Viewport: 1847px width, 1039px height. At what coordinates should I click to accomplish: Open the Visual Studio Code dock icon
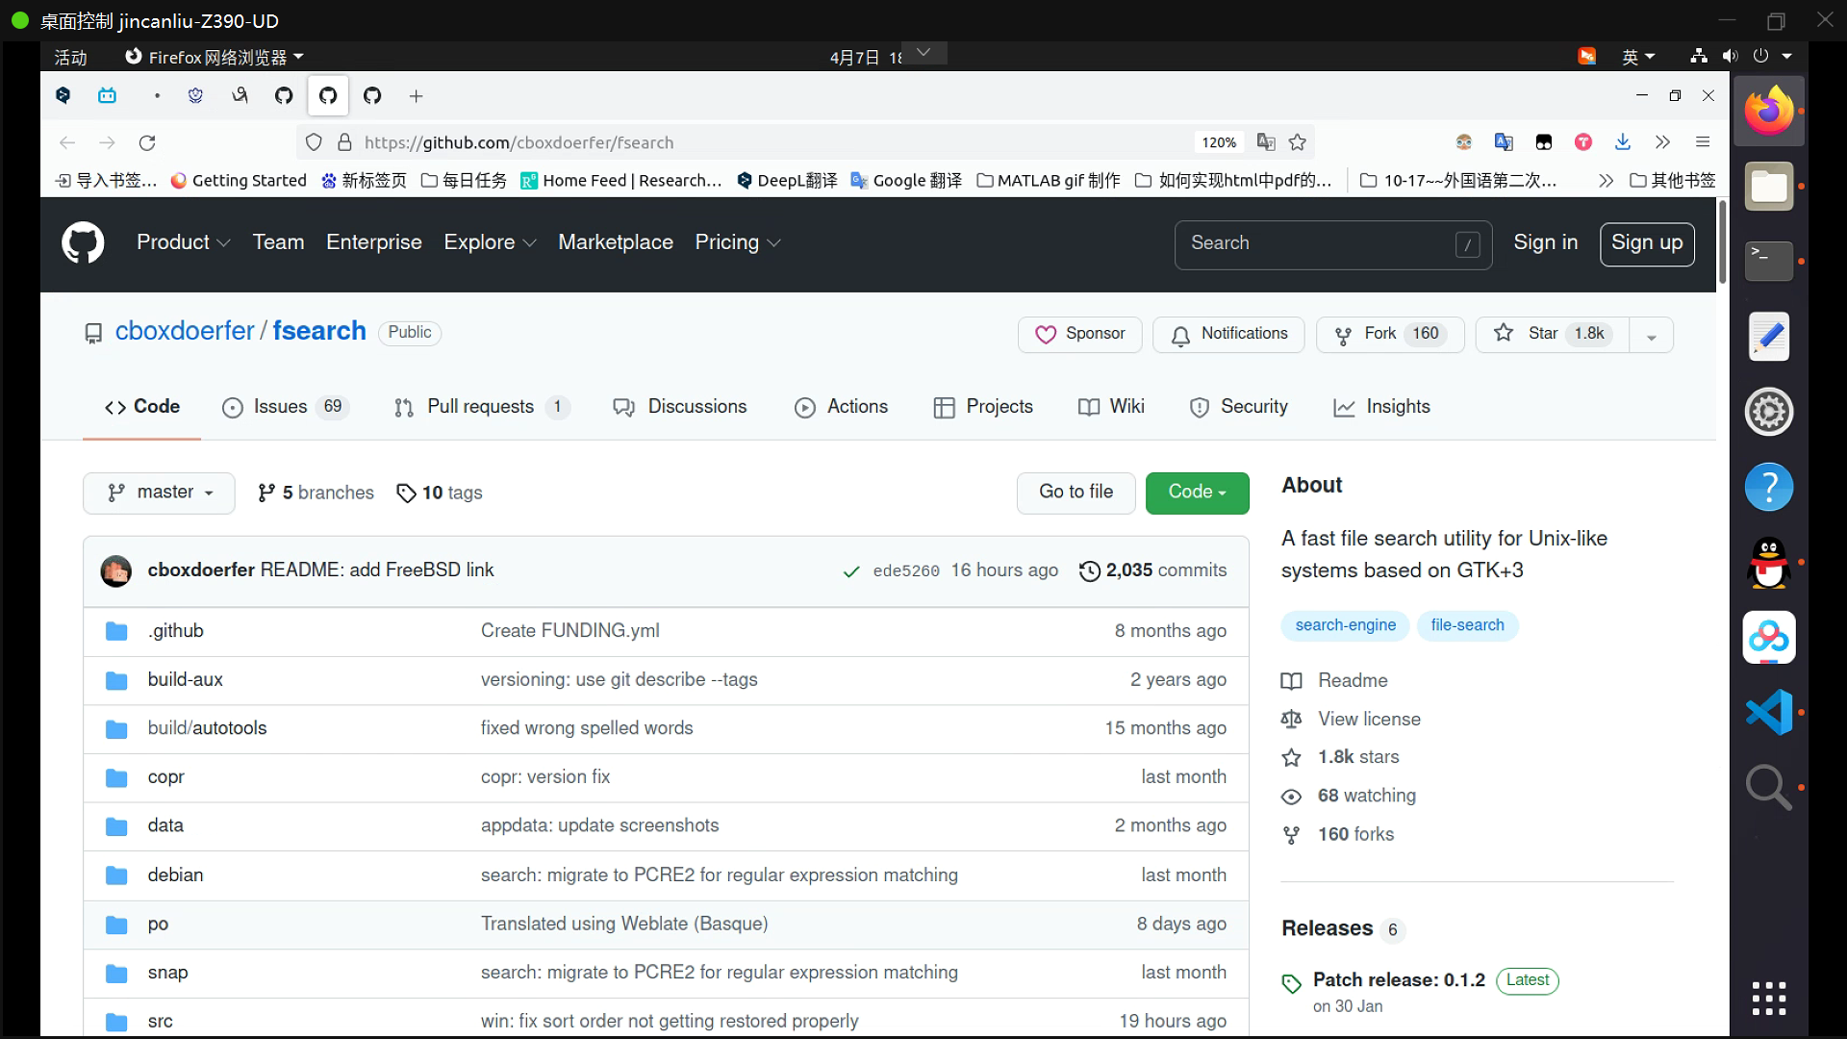point(1768,712)
